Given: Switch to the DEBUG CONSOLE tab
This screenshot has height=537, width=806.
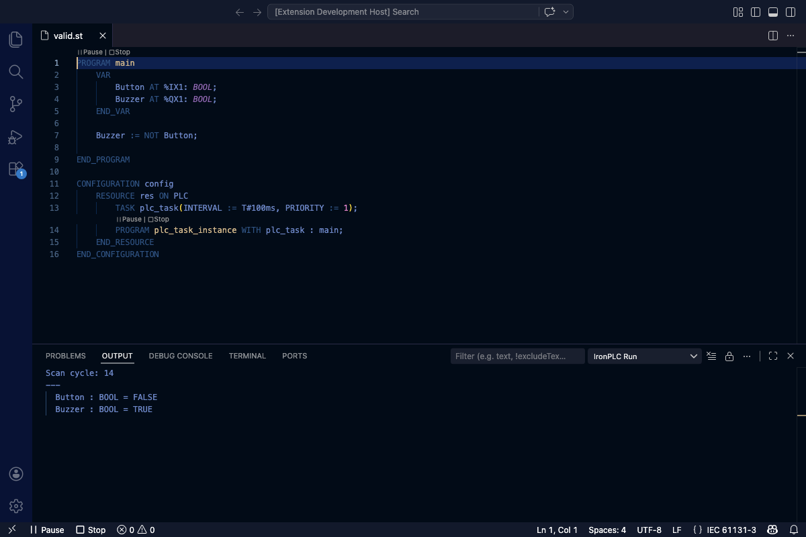Looking at the screenshot, I should tap(181, 356).
